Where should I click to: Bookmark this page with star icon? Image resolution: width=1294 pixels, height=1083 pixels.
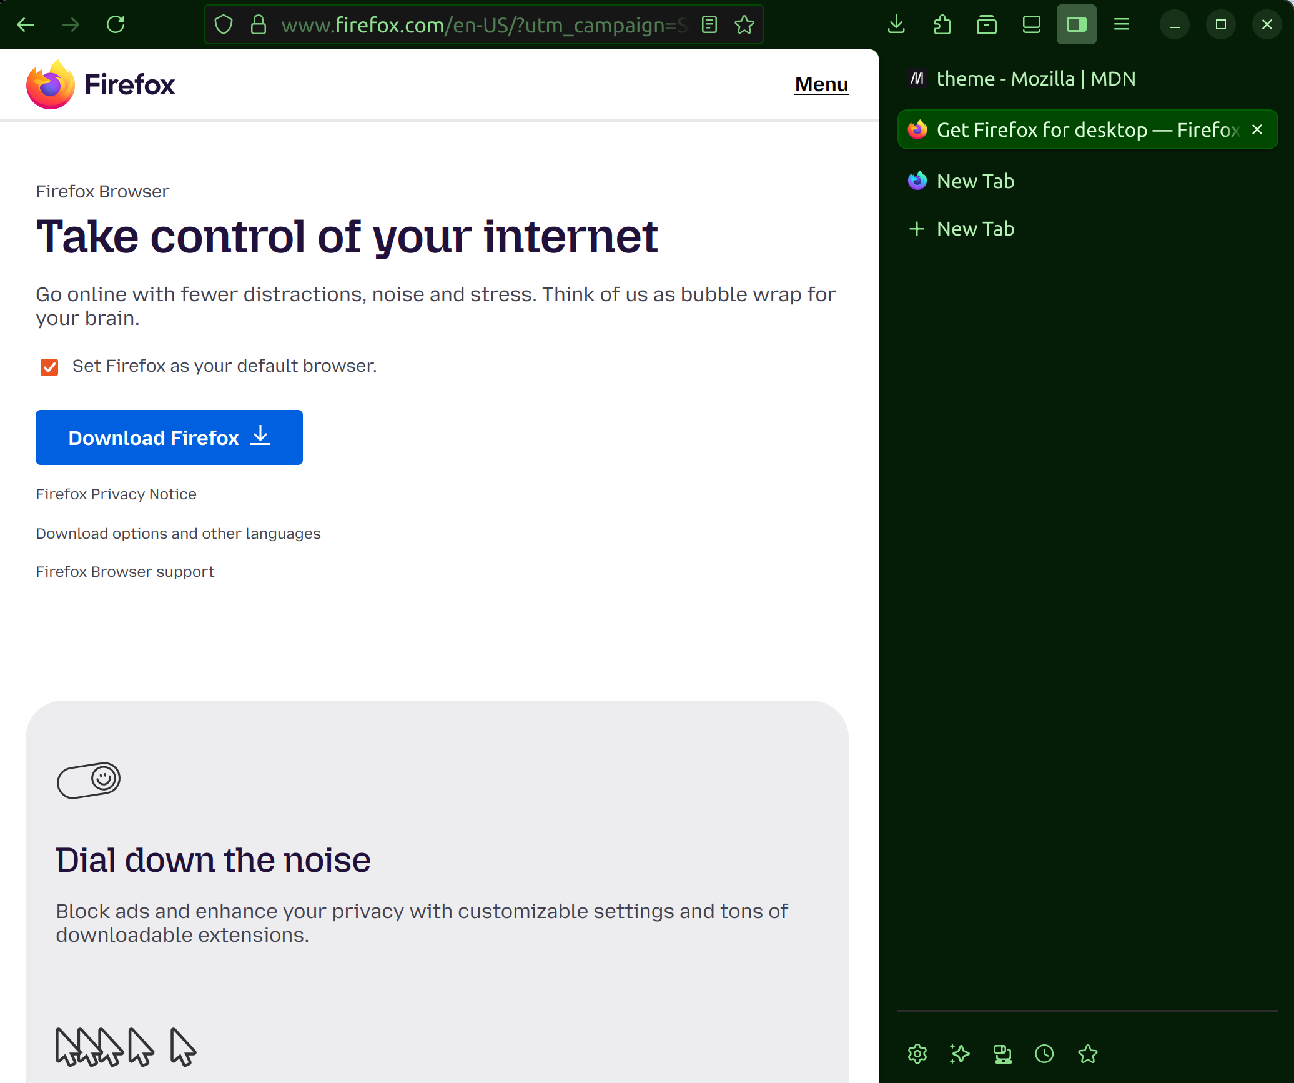(x=744, y=25)
